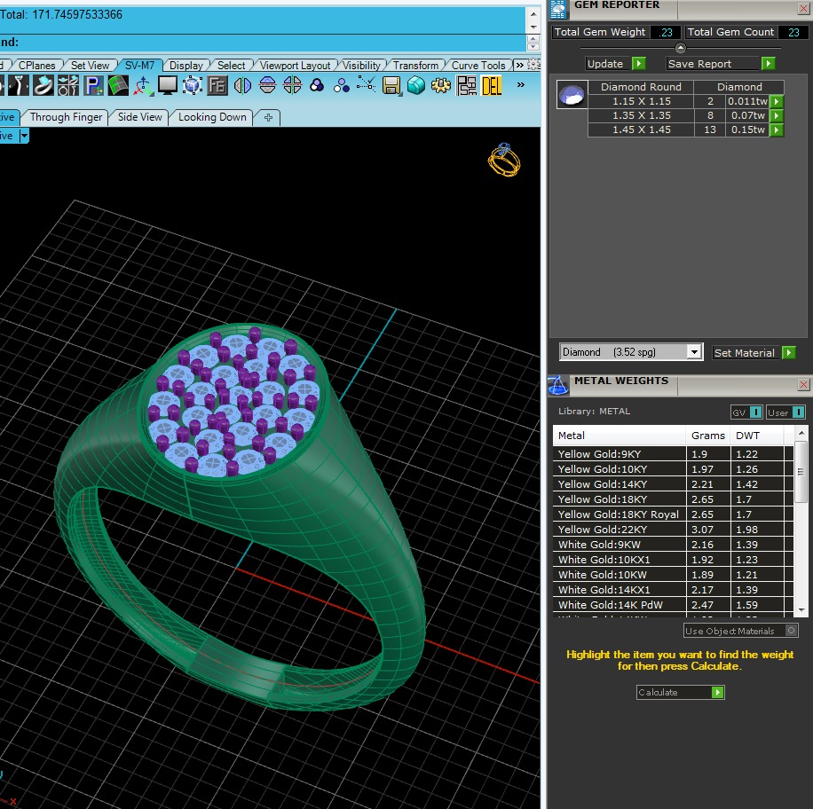
Task: Select the White Gold:14K PdW row
Action: pos(673,605)
